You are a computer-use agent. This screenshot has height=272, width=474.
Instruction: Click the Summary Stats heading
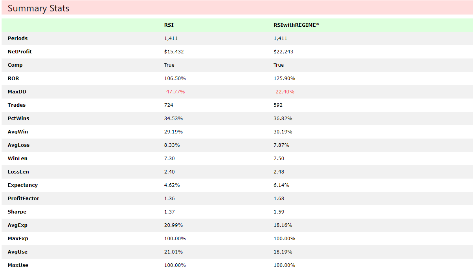[x=39, y=8]
